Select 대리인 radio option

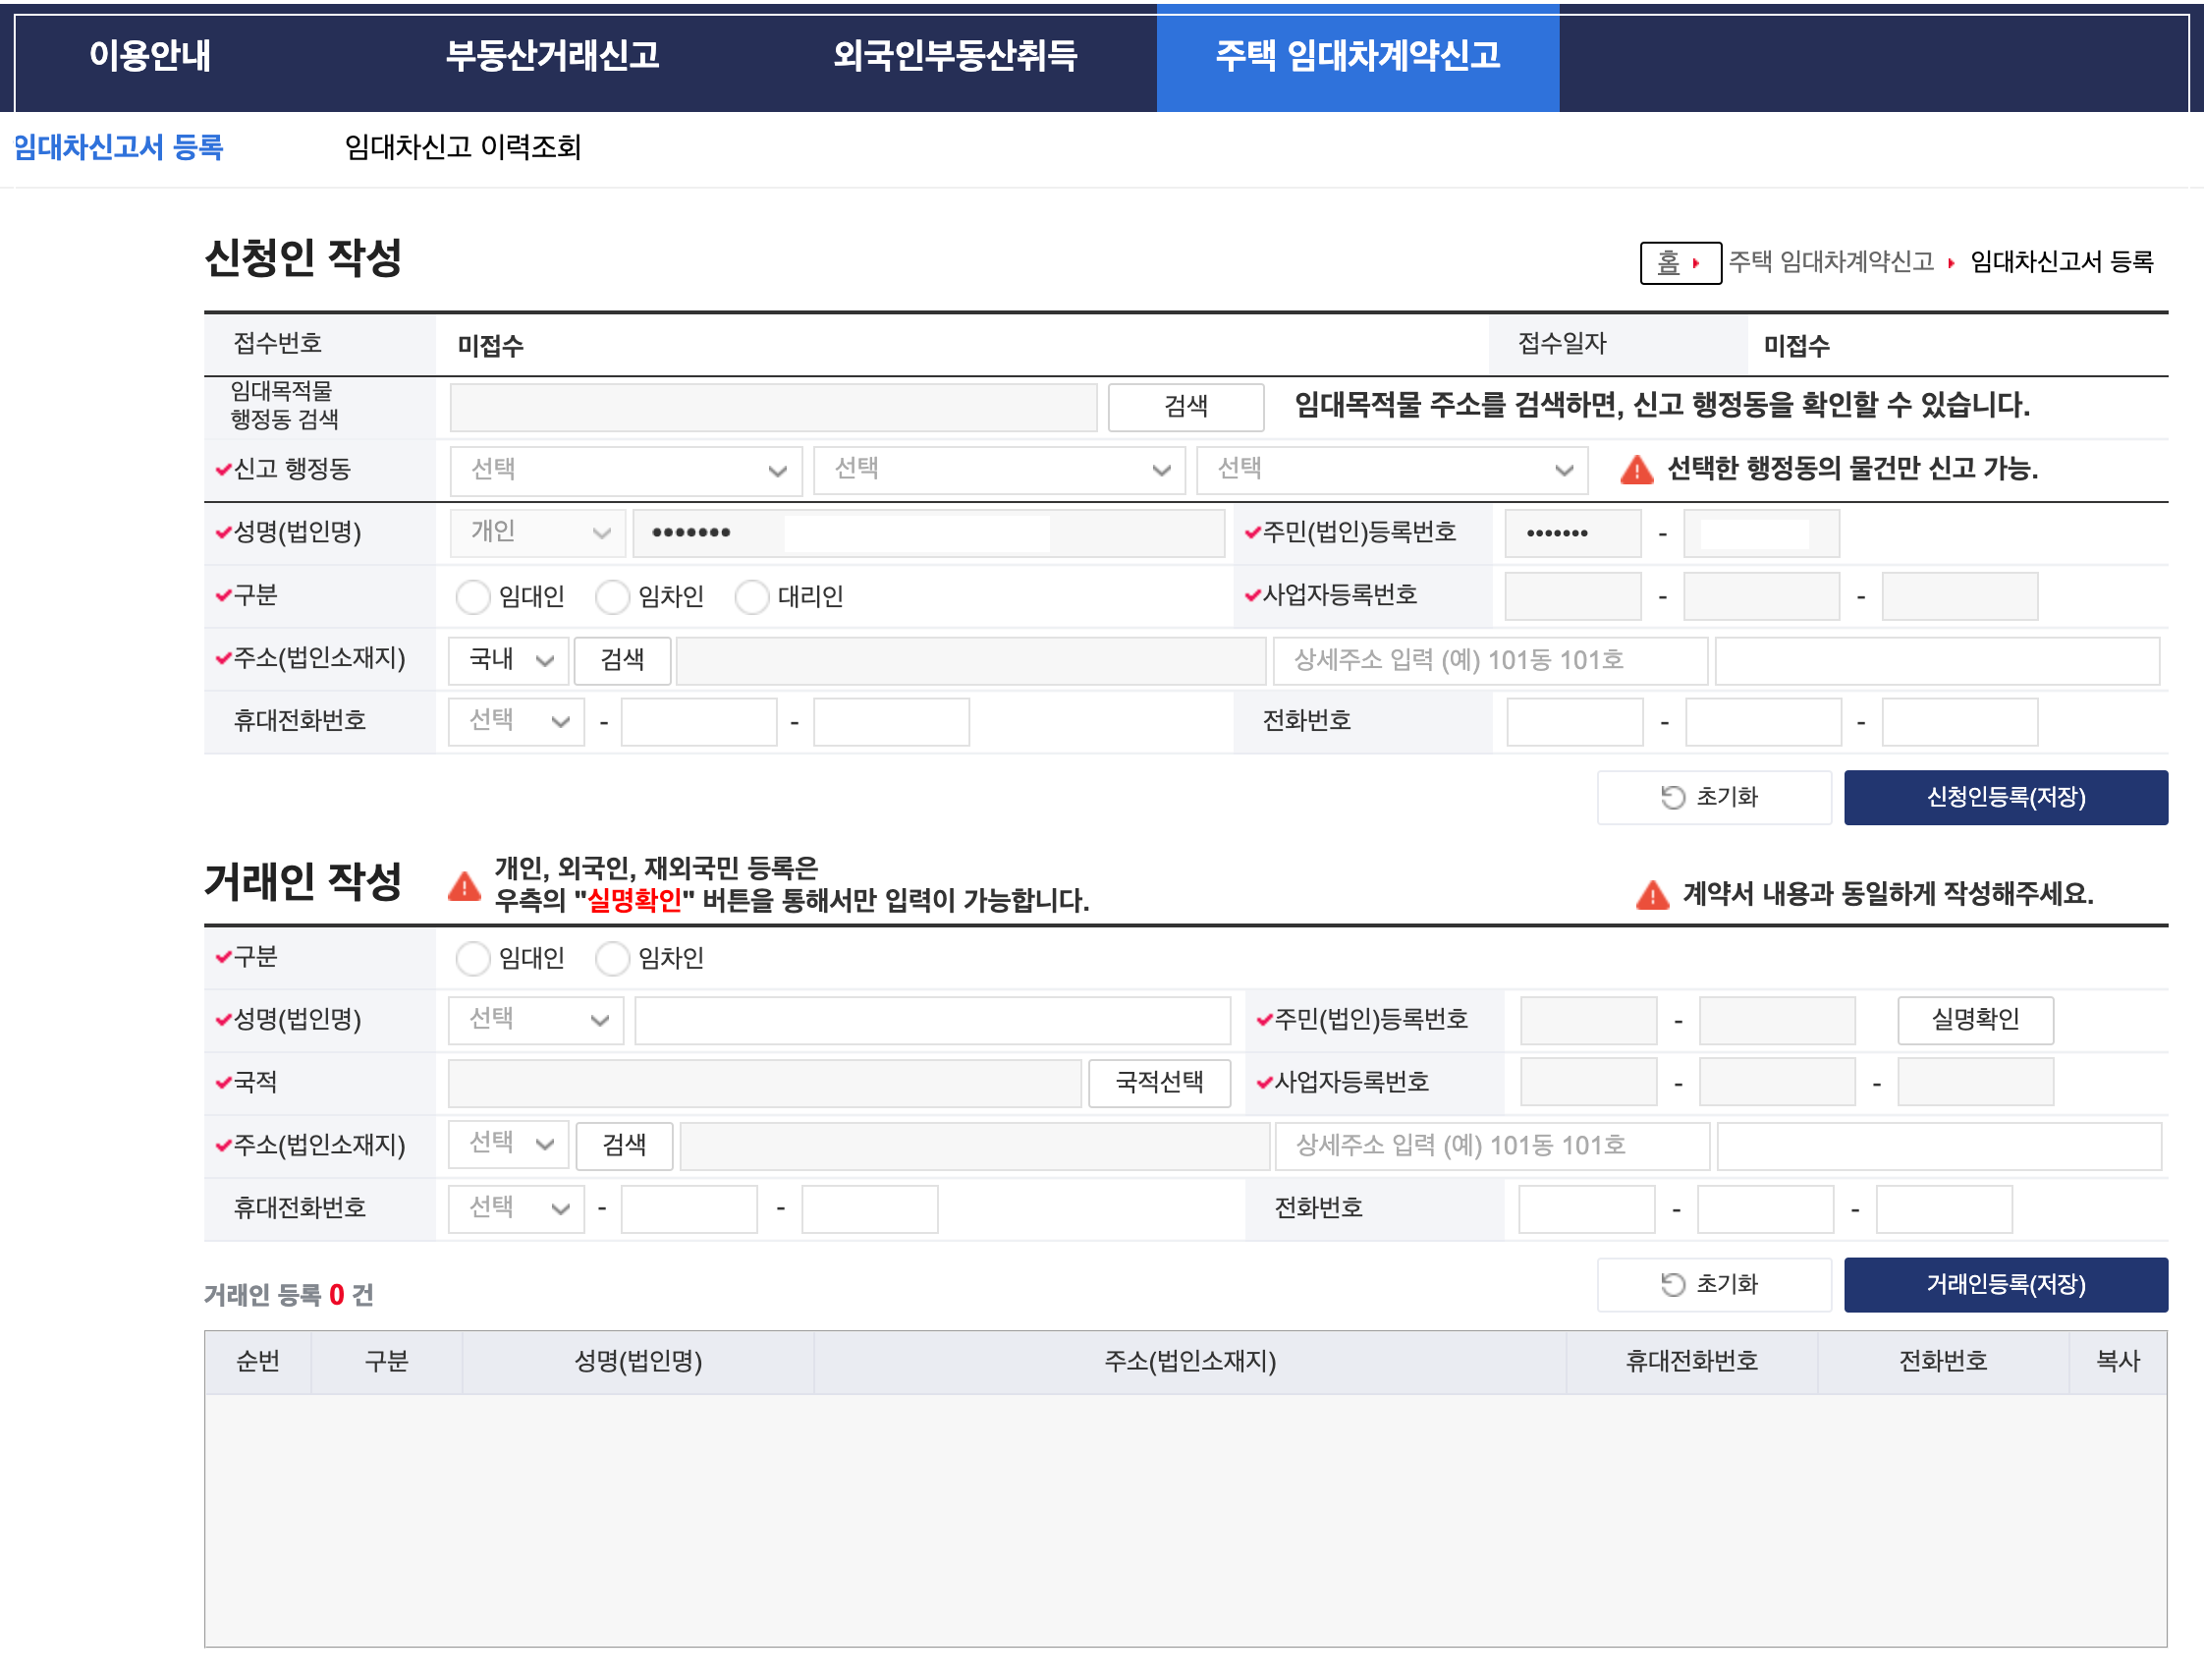click(x=751, y=597)
